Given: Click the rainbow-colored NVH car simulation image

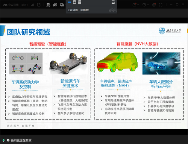Looking at the screenshot, I should pos(117,62).
